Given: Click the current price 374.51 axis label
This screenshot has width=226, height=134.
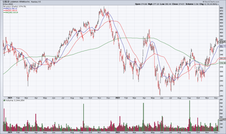Looking at the screenshot, I should 222,42.
